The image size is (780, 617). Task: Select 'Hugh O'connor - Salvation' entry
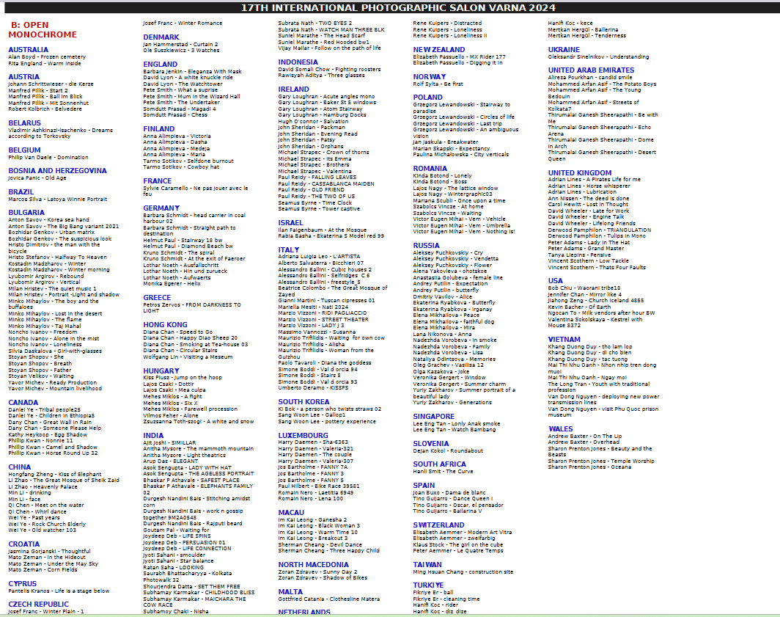[314, 121]
